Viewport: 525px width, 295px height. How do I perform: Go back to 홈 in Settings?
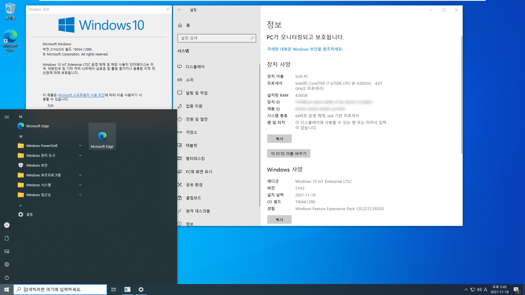point(187,25)
